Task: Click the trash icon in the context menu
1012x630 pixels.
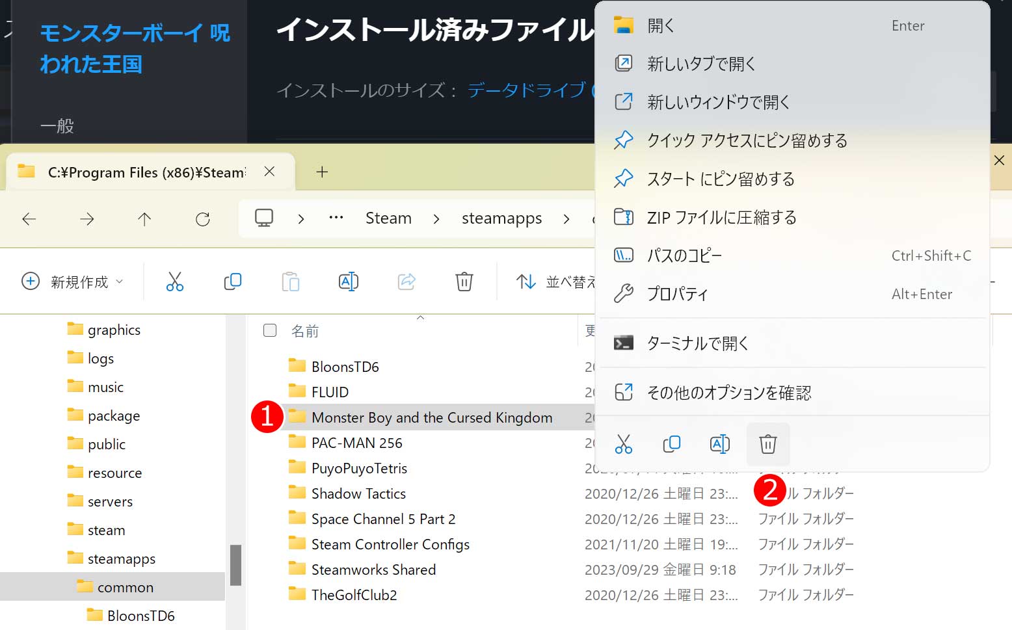Action: pyautogui.click(x=768, y=444)
